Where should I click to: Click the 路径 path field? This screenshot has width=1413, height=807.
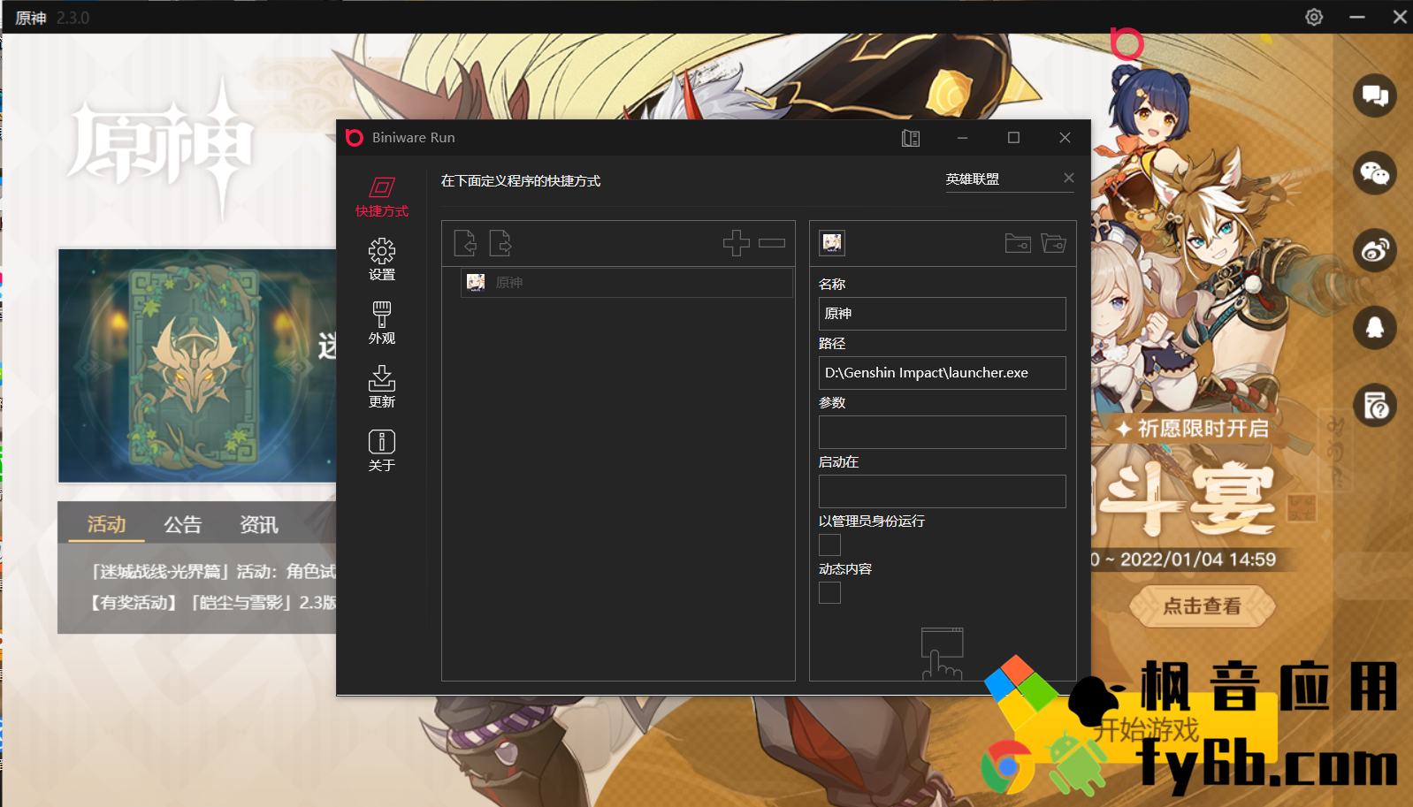[x=942, y=373]
